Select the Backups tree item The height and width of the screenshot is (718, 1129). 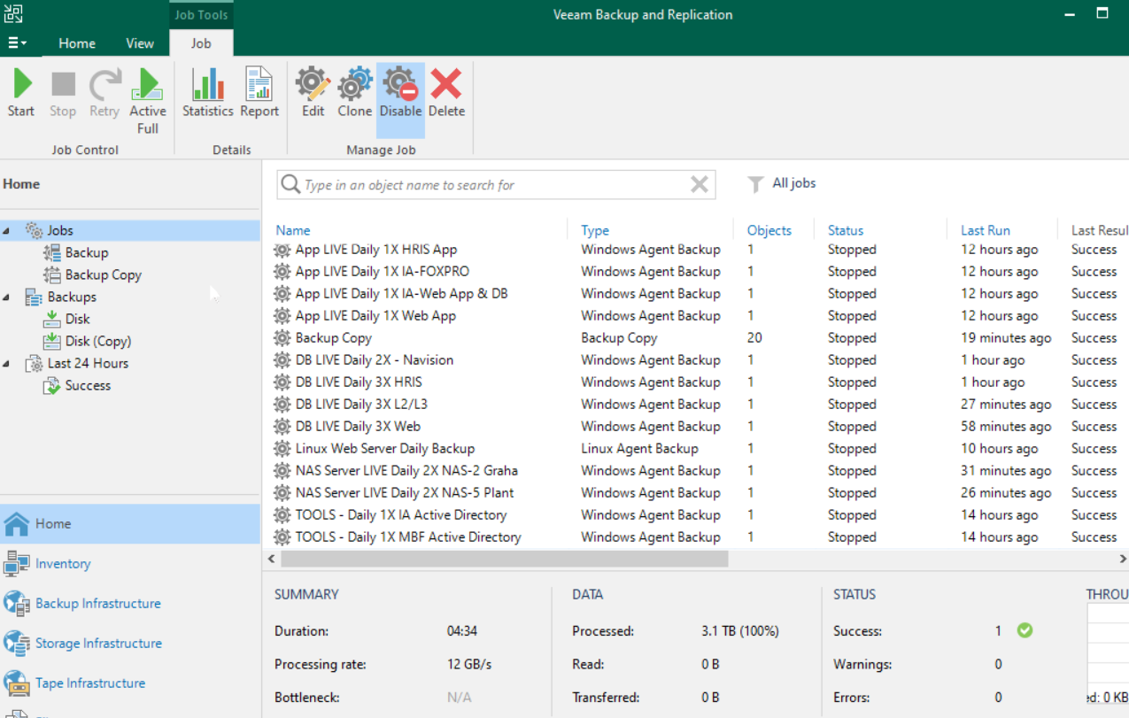tap(72, 297)
